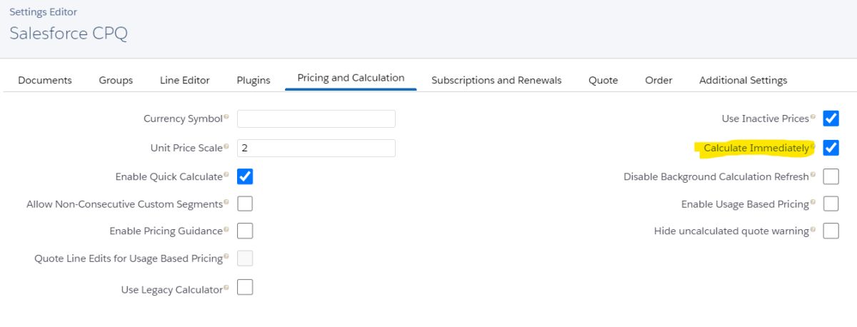Open the Line Editor tab
Viewport: 857px width, 327px height.
(184, 80)
